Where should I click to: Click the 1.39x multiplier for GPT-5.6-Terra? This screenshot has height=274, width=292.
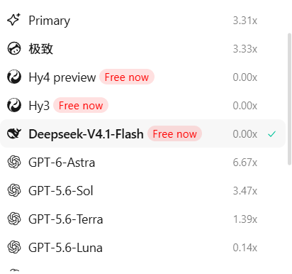[x=245, y=219]
